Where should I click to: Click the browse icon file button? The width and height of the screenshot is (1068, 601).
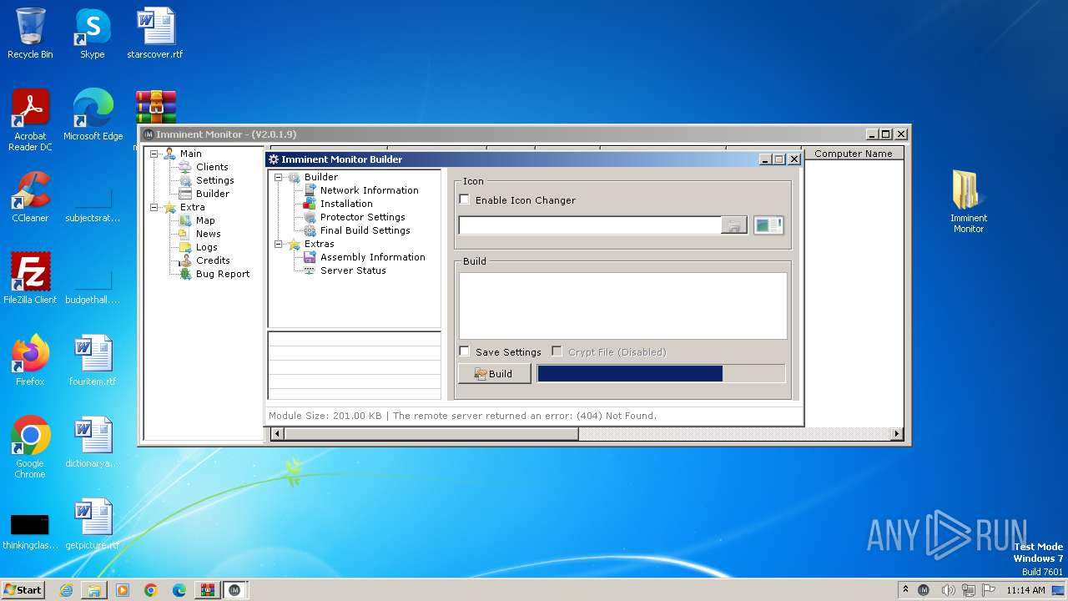[x=734, y=225]
